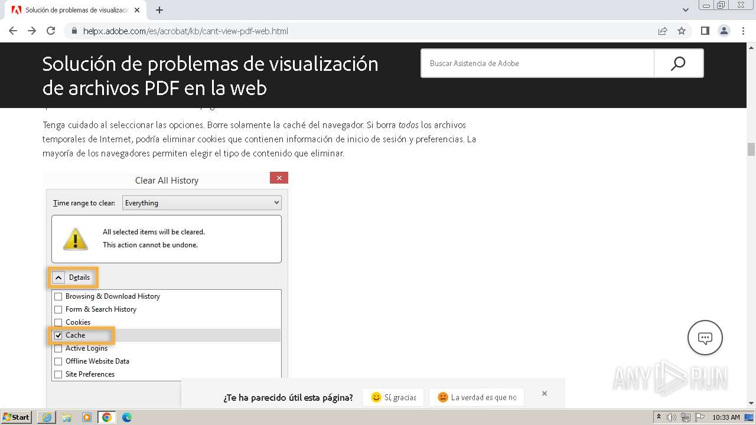756x425 pixels.
Task: Open the chat assistance bubble
Action: pyautogui.click(x=705, y=338)
